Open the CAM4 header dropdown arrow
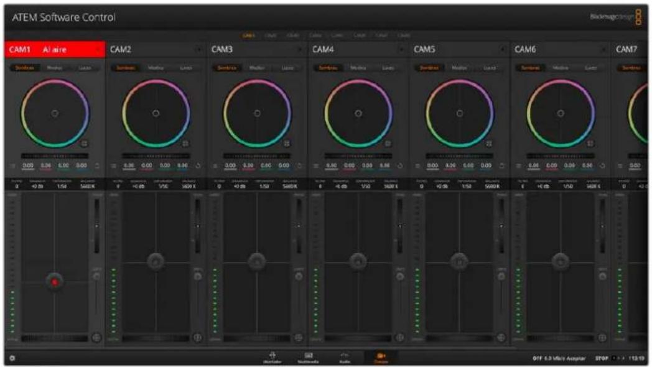Viewport: 652px width, 367px height. point(402,50)
